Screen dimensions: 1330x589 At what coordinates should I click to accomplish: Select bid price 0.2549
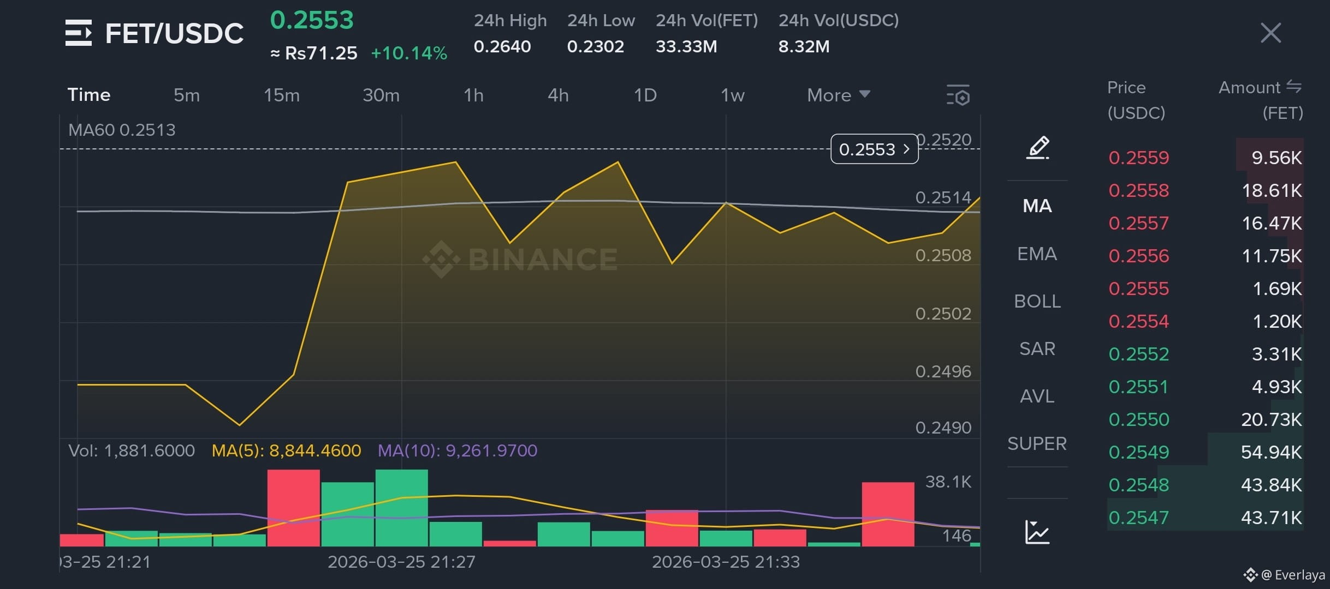(1139, 452)
